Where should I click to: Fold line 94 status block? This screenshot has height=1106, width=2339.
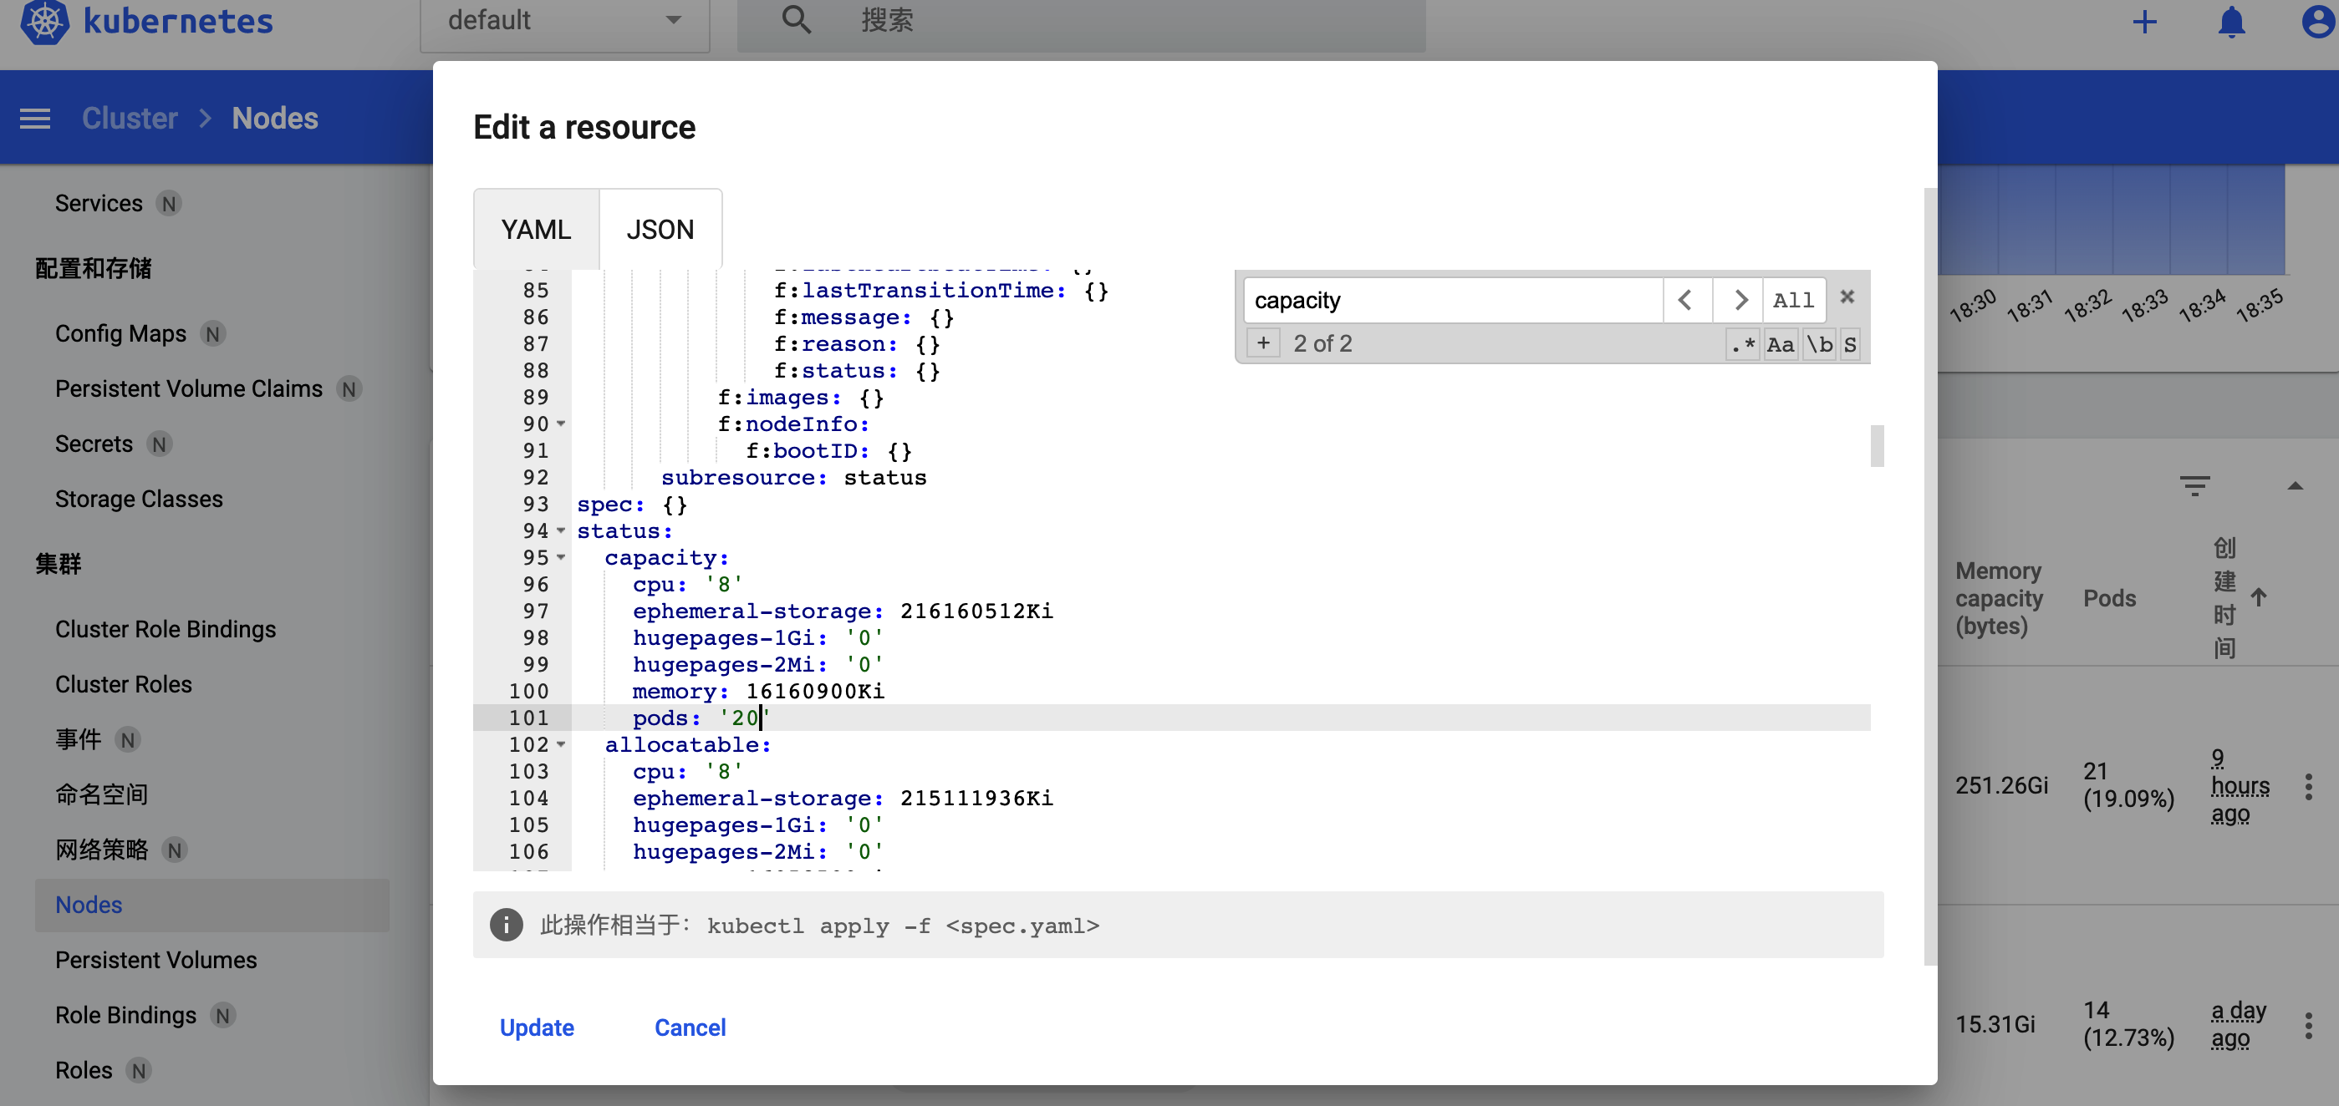(x=561, y=530)
